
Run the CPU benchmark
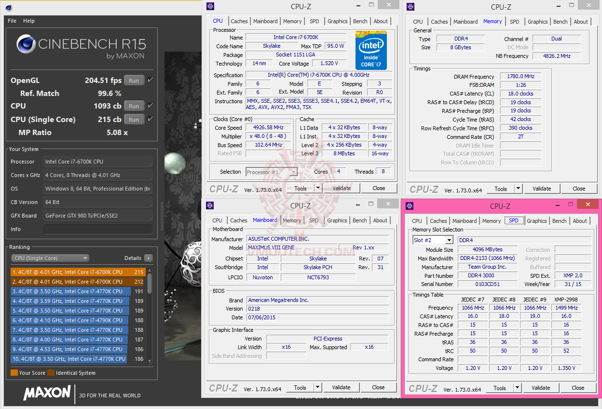point(134,106)
